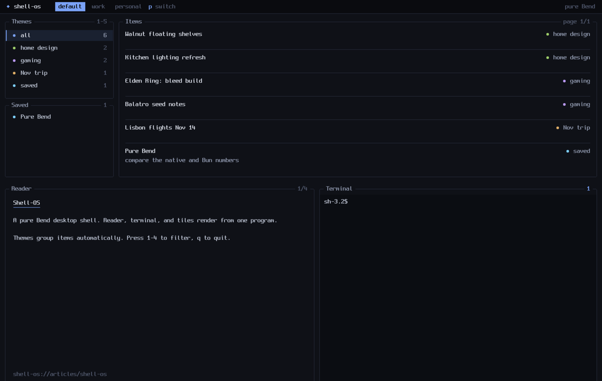
Task: Choose the Nov trip theme
Action: [x=59, y=73]
